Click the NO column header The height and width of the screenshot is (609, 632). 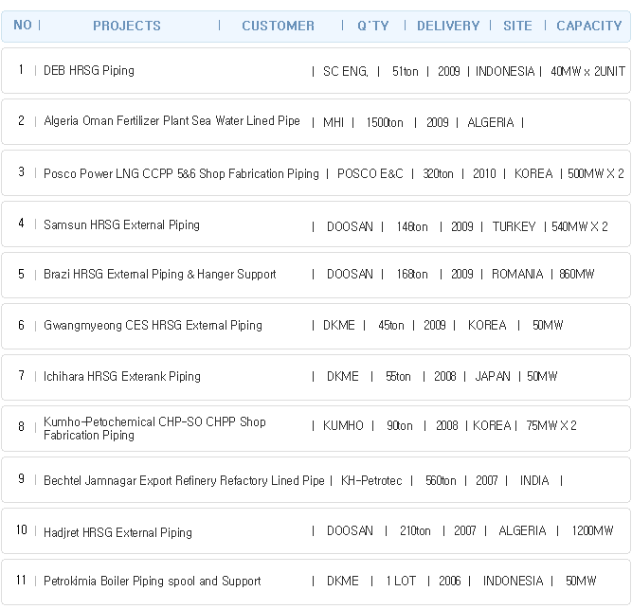(23, 25)
